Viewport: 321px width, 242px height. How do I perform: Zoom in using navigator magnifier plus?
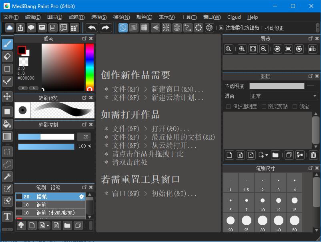242,49
